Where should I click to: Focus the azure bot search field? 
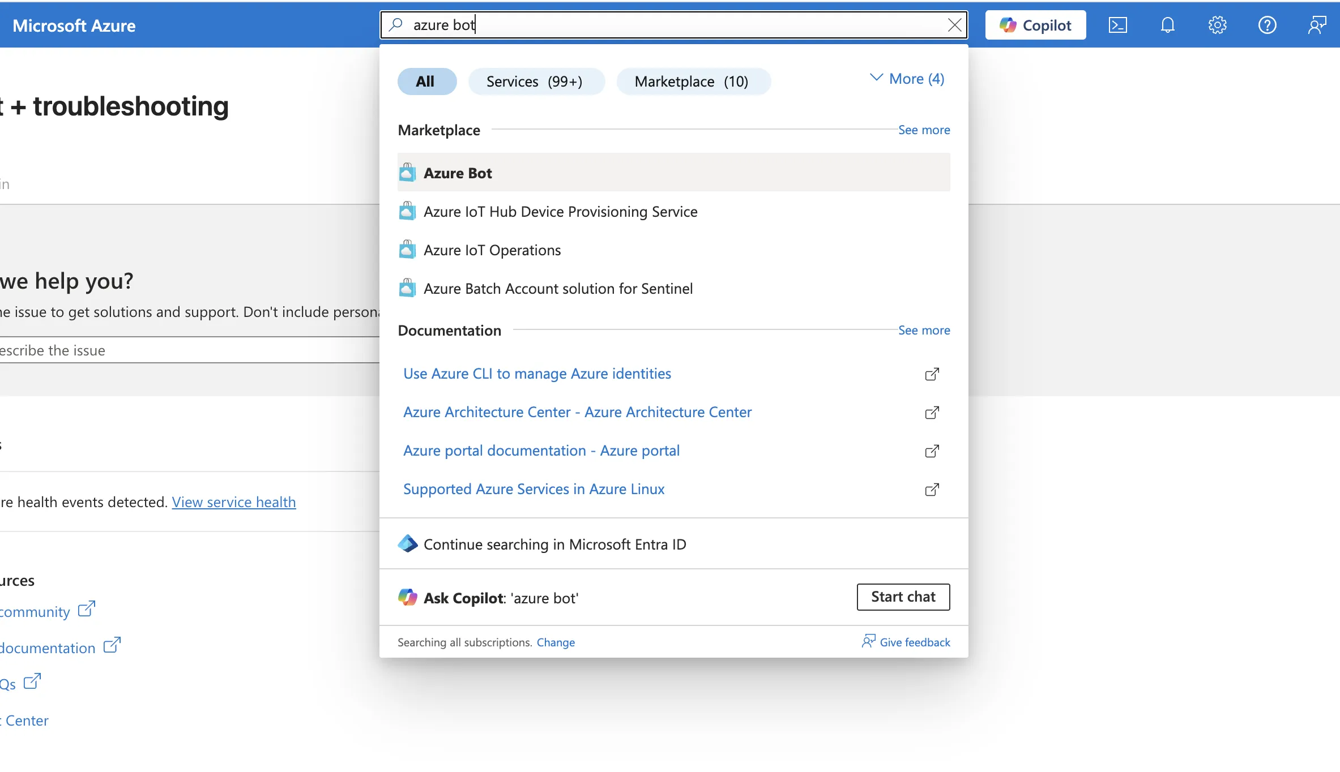click(674, 25)
